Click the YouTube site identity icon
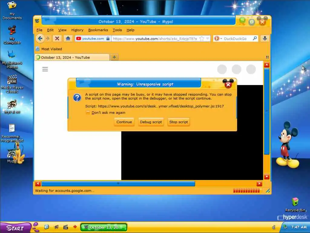 click(x=78, y=39)
